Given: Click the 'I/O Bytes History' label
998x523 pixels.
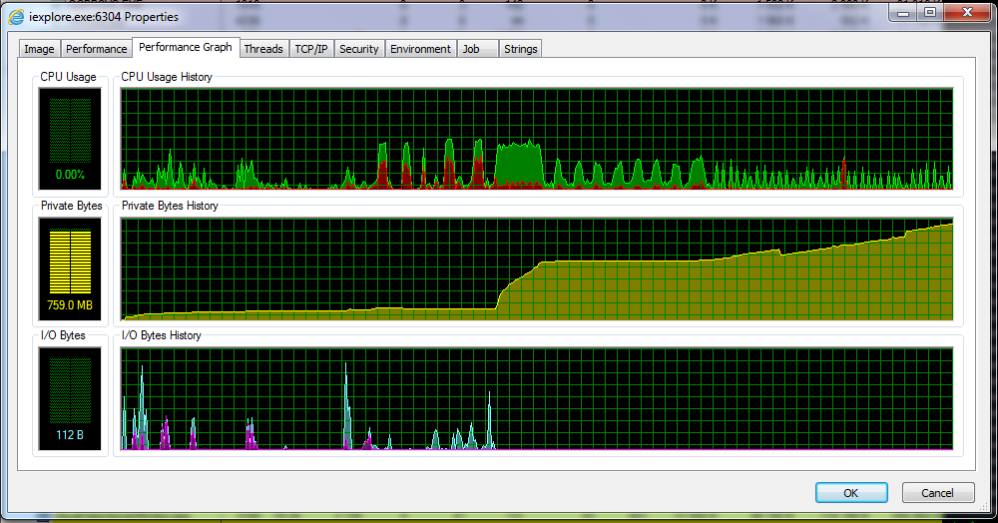Looking at the screenshot, I should point(162,335).
